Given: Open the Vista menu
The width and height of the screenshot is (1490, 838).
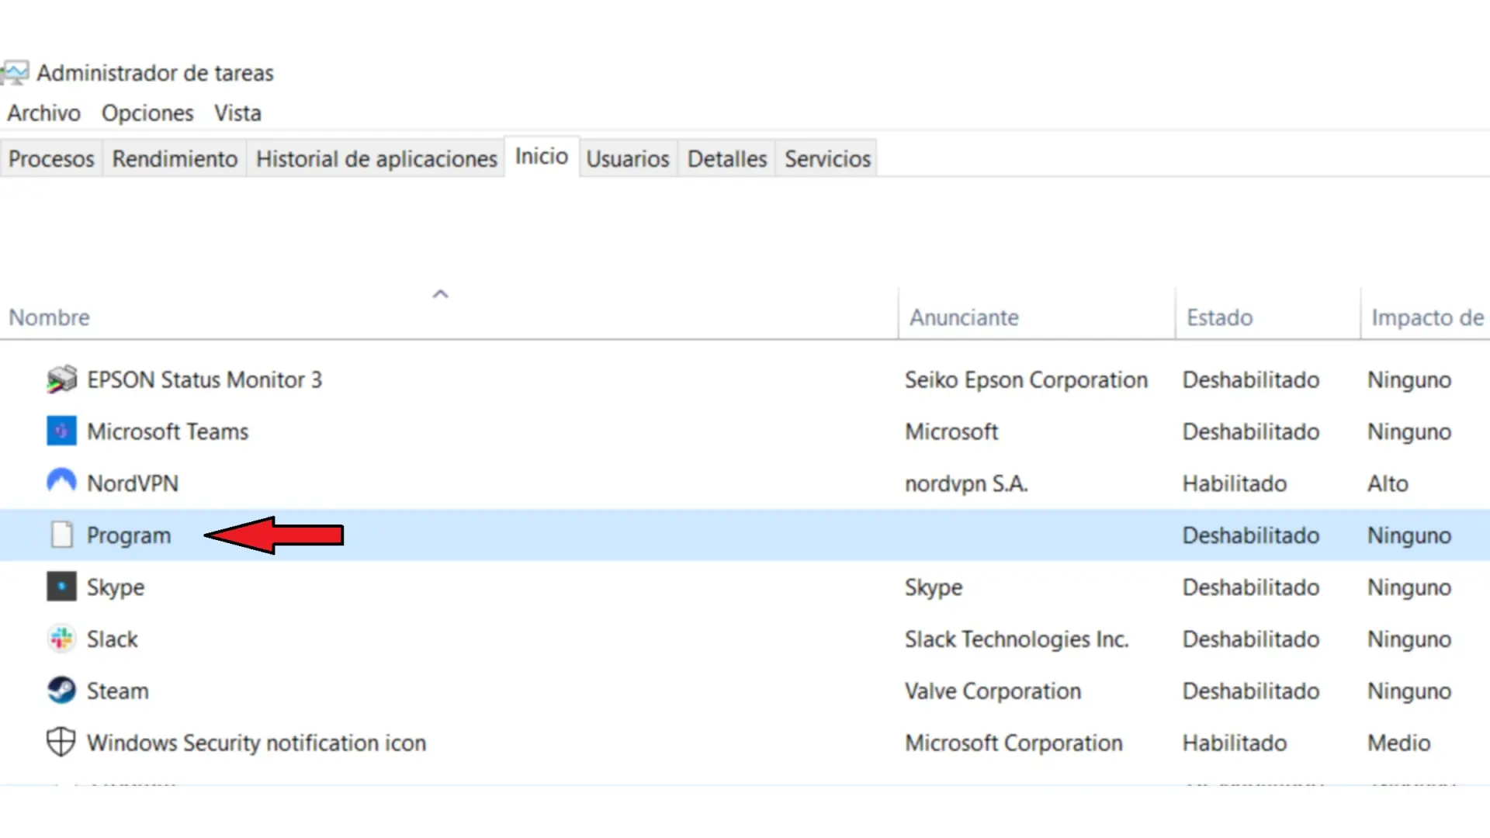Looking at the screenshot, I should pyautogui.click(x=237, y=113).
